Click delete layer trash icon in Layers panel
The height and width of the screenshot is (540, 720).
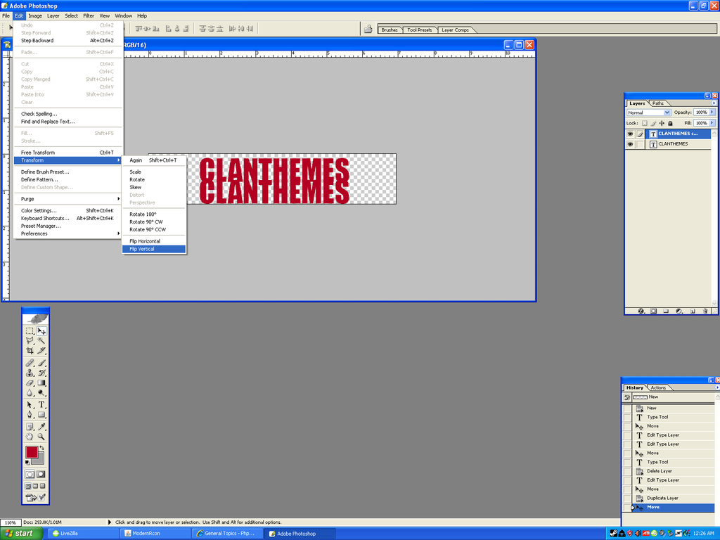pyautogui.click(x=705, y=311)
